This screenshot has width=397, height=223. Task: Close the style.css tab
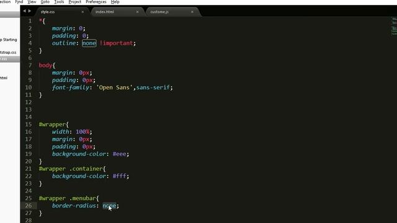click(x=83, y=12)
